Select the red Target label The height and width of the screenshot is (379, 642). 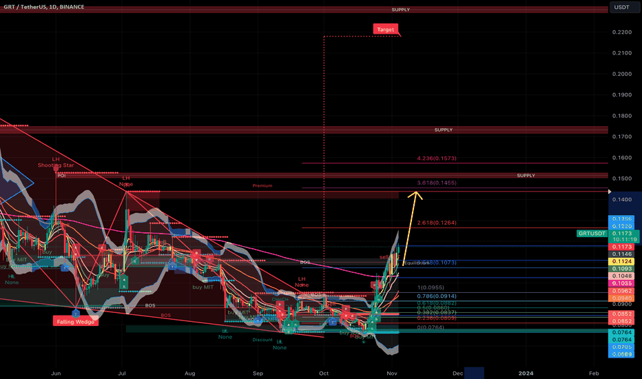(385, 30)
